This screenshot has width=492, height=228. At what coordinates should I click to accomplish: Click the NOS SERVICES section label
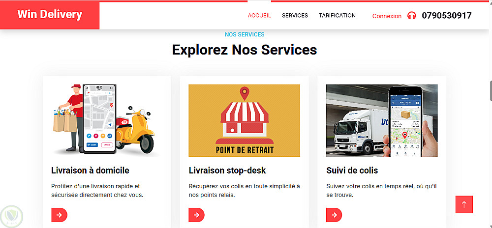(x=245, y=34)
